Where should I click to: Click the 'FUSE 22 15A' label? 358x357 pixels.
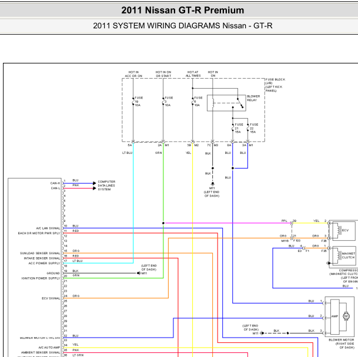[x=254, y=128]
